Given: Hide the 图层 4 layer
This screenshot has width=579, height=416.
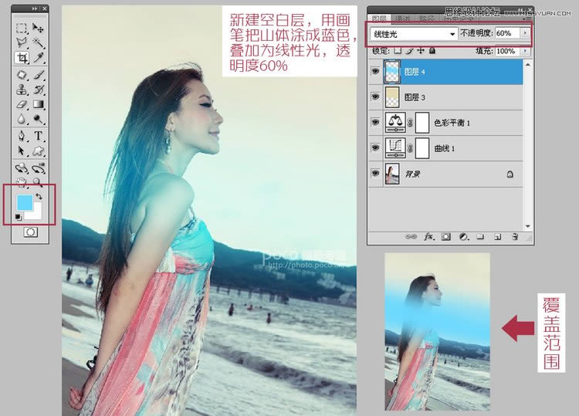Looking at the screenshot, I should pyautogui.click(x=374, y=72).
